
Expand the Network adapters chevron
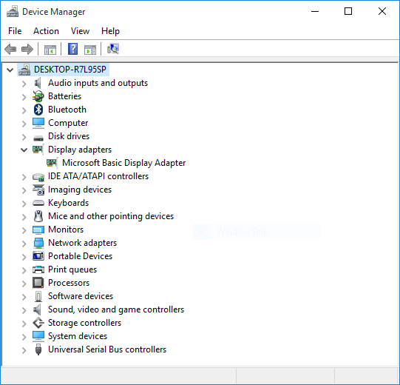pyautogui.click(x=24, y=244)
